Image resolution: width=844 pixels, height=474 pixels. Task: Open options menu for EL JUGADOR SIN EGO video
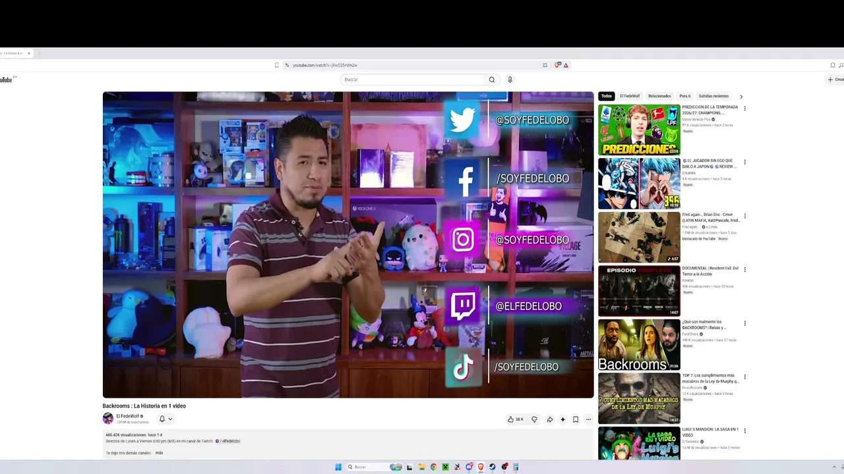[x=745, y=162]
